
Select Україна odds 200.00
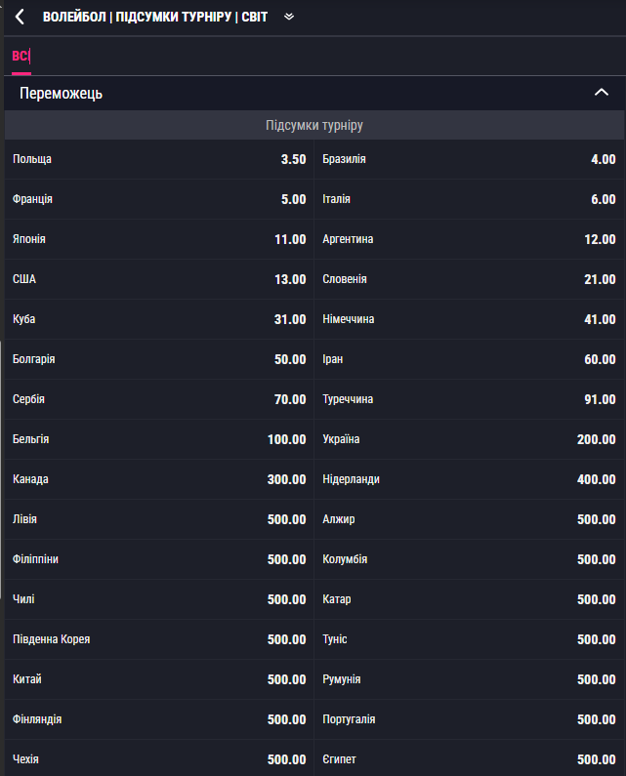tap(469, 439)
